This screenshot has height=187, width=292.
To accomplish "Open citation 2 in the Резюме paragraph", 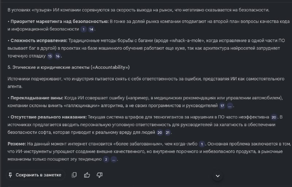I will click(x=106, y=160).
